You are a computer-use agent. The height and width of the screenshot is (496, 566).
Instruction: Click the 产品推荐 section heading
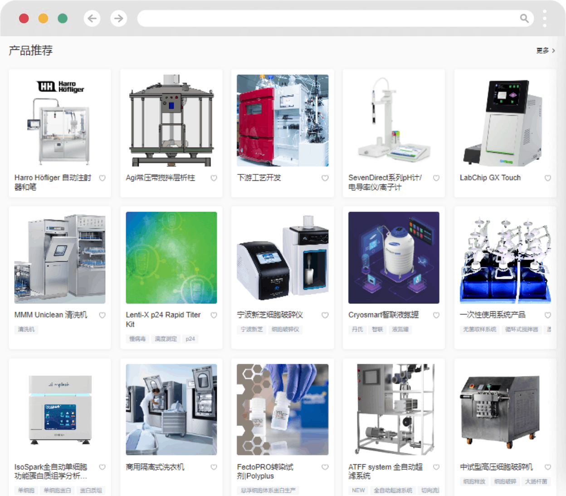point(31,50)
